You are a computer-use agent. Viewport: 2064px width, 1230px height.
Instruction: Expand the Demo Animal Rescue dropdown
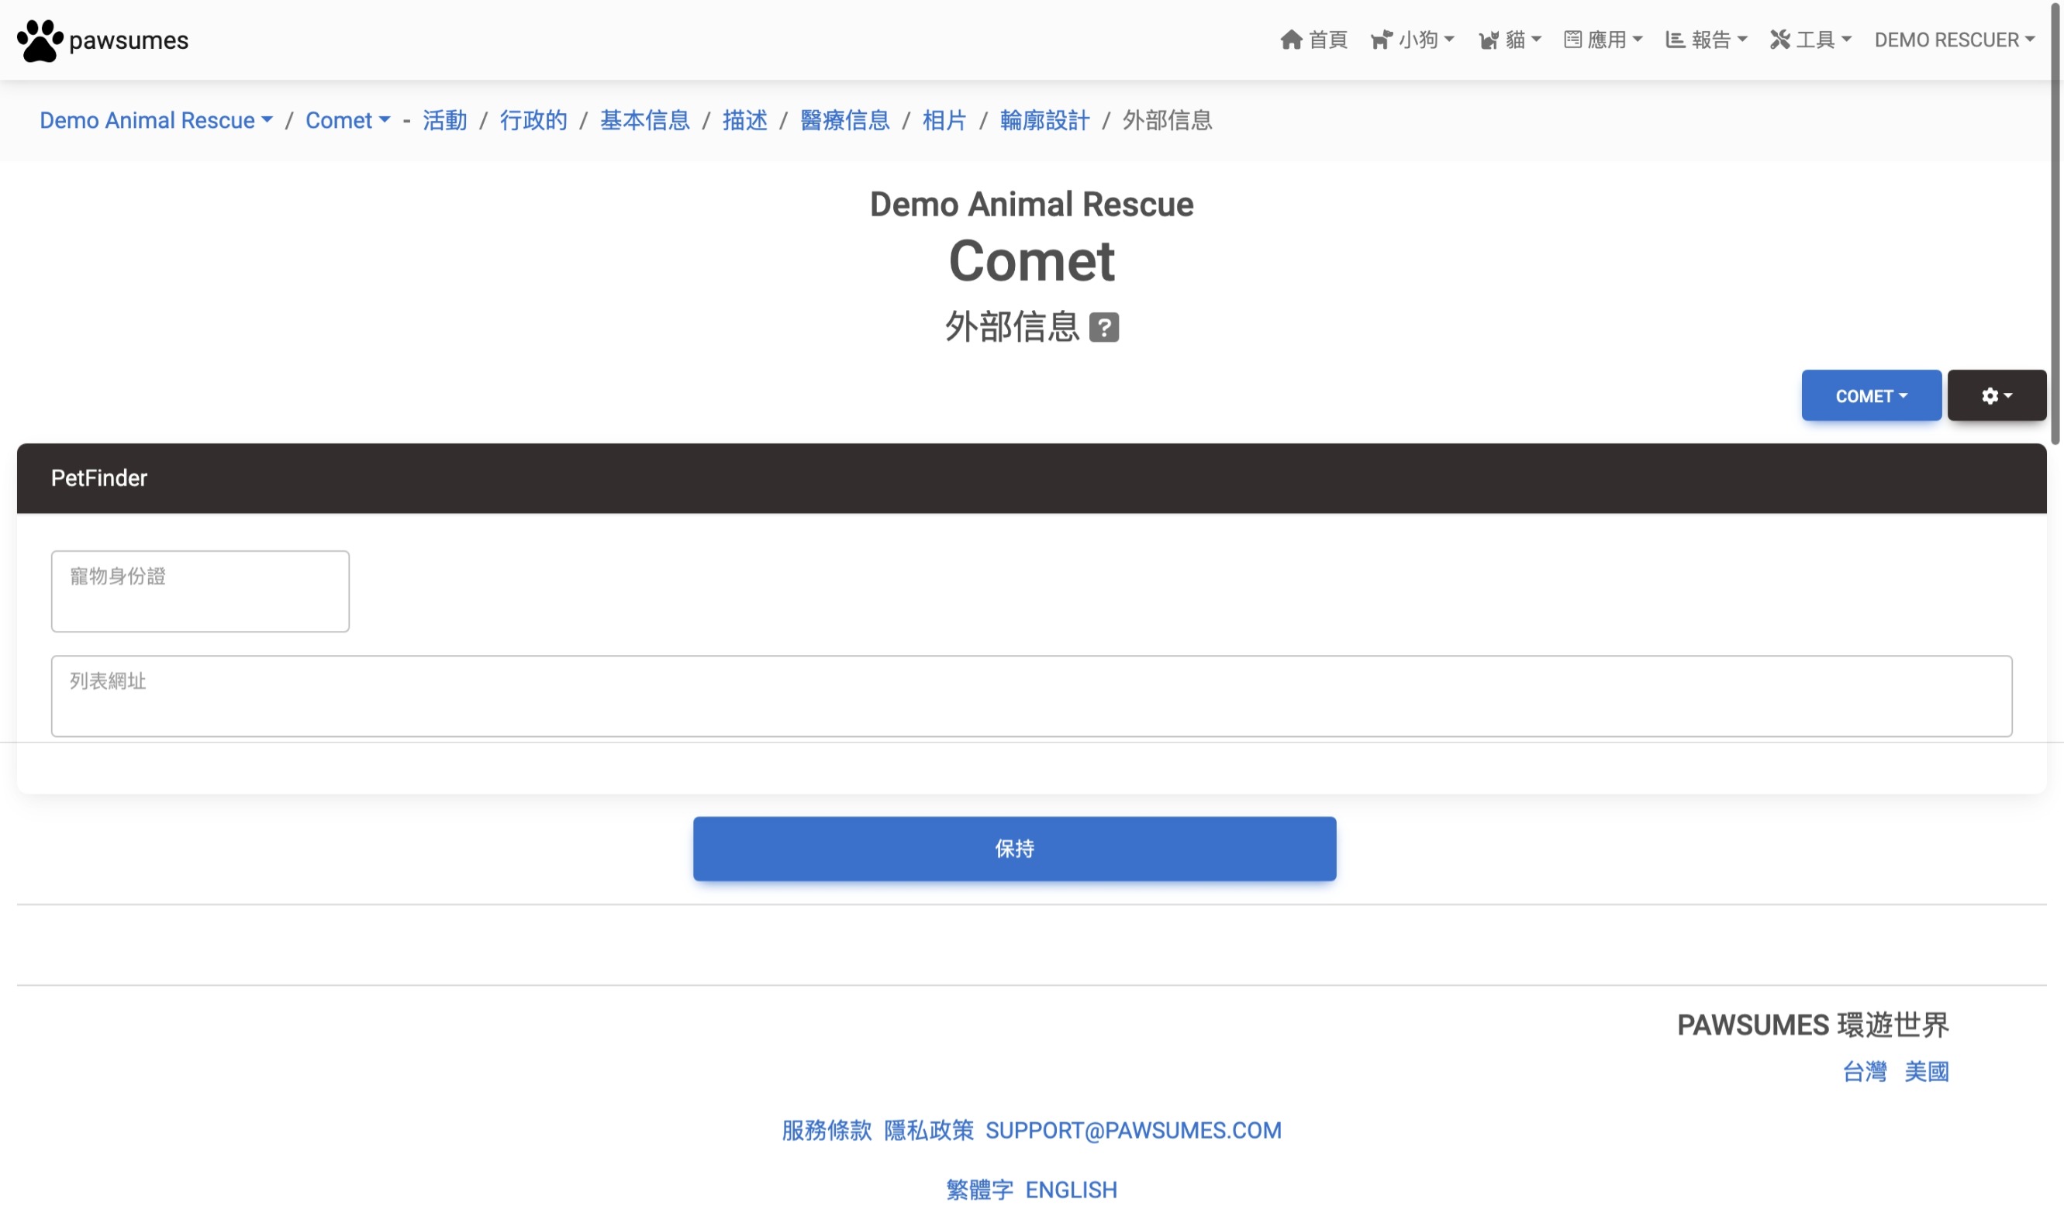tap(157, 120)
